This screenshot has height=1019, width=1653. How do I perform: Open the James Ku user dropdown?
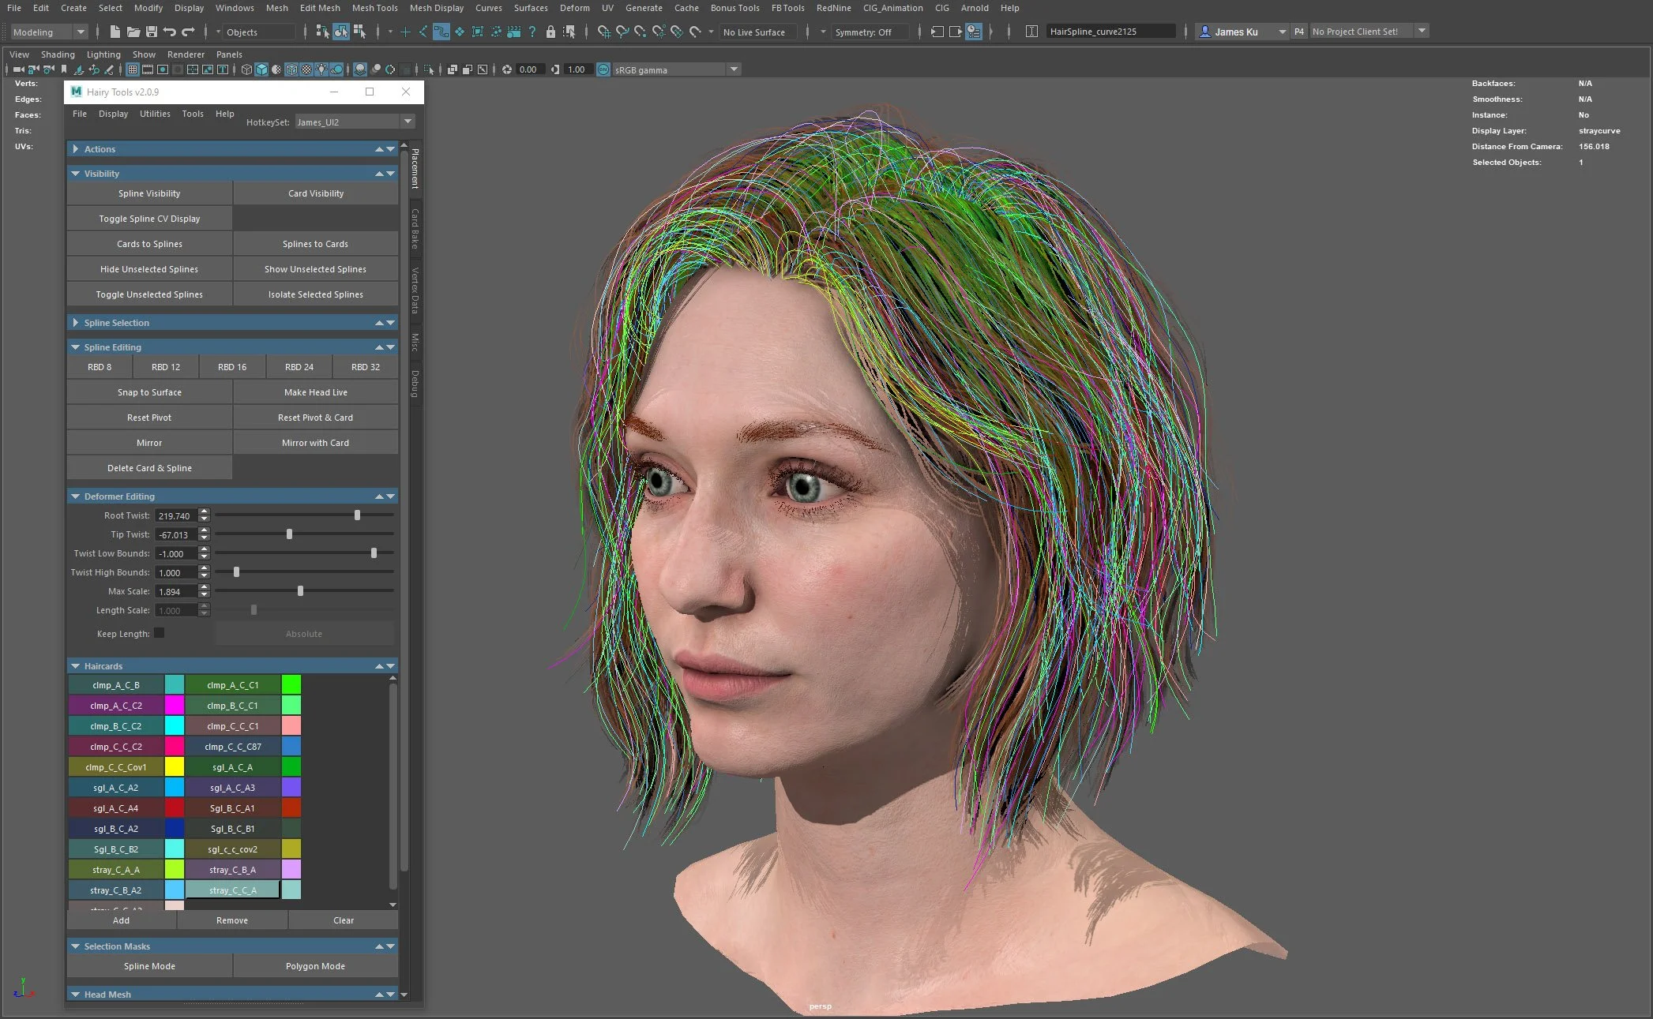coord(1242,32)
